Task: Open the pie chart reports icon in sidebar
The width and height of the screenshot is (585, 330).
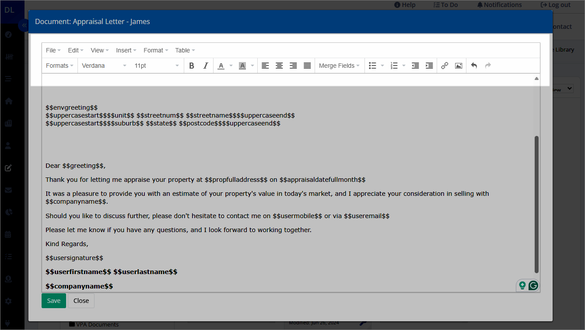Action: pos(8,212)
